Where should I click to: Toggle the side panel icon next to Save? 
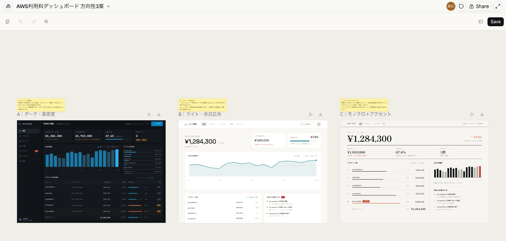click(x=481, y=22)
